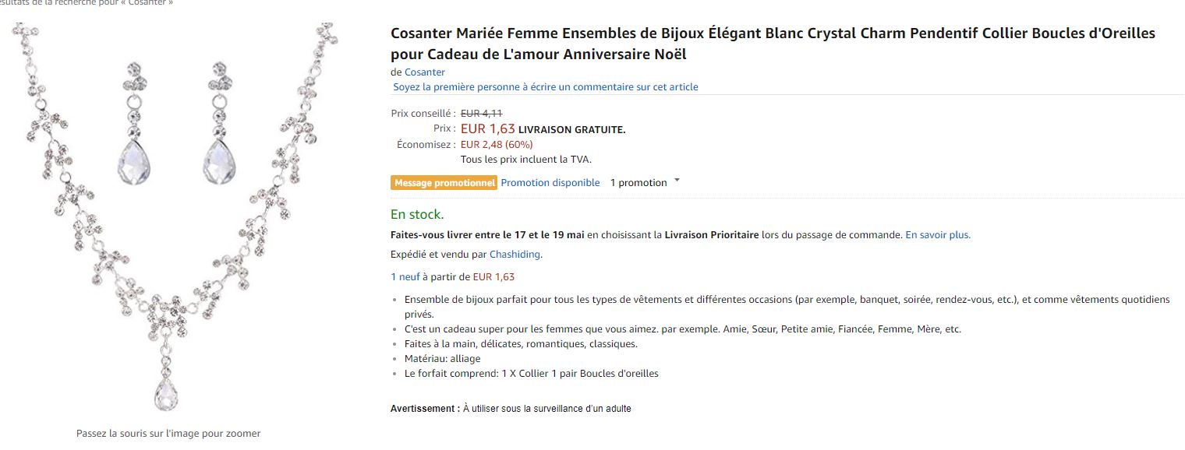The image size is (1185, 450).
Task: Click the EUR 2,48 (60%) savings text
Action: coord(497,145)
